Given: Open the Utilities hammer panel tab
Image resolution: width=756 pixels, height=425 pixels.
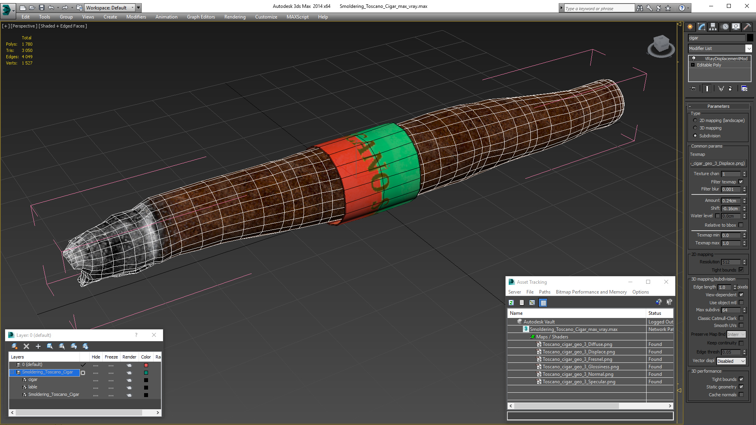Looking at the screenshot, I should (x=747, y=27).
